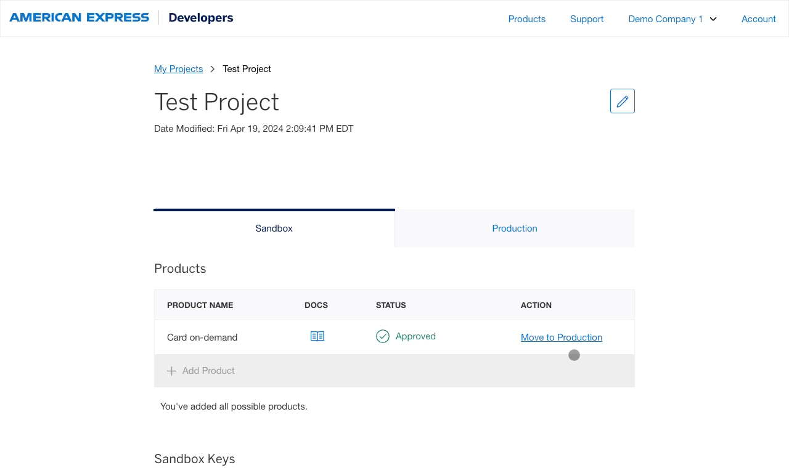
Task: Switch to the Production tab
Action: click(515, 228)
